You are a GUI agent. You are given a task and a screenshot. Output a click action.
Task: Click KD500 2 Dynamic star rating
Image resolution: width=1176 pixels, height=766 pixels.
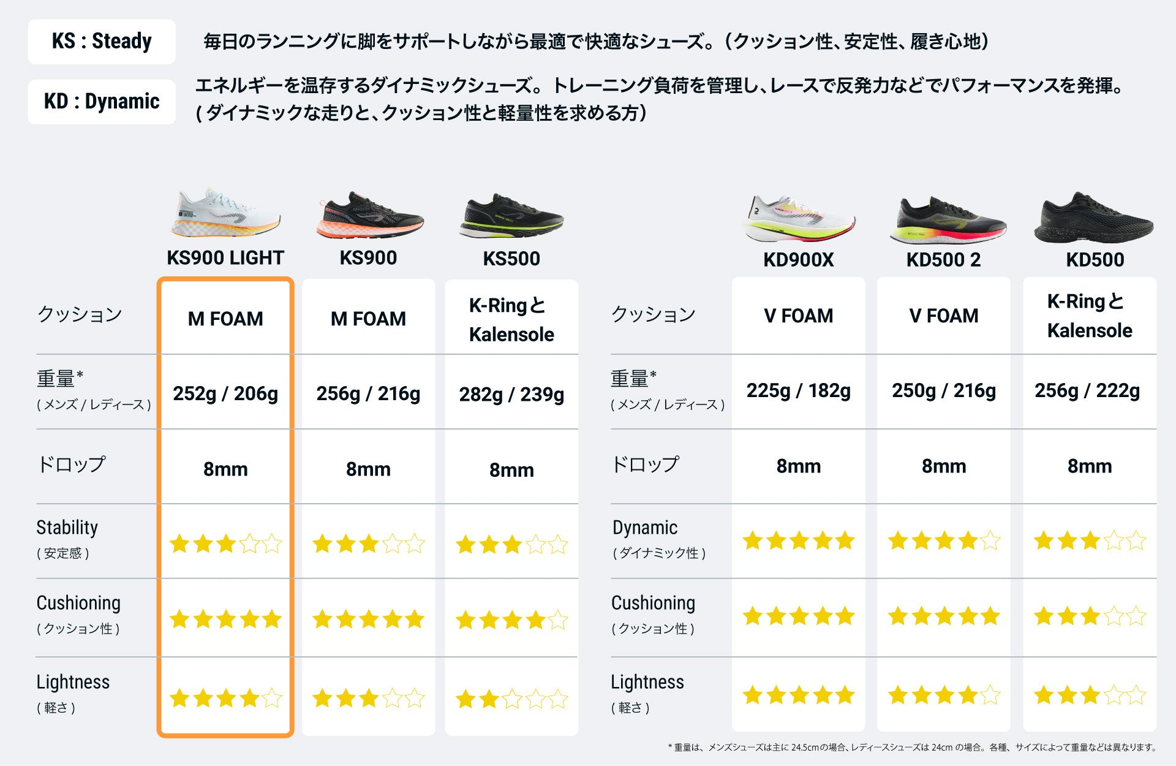pyautogui.click(x=944, y=541)
